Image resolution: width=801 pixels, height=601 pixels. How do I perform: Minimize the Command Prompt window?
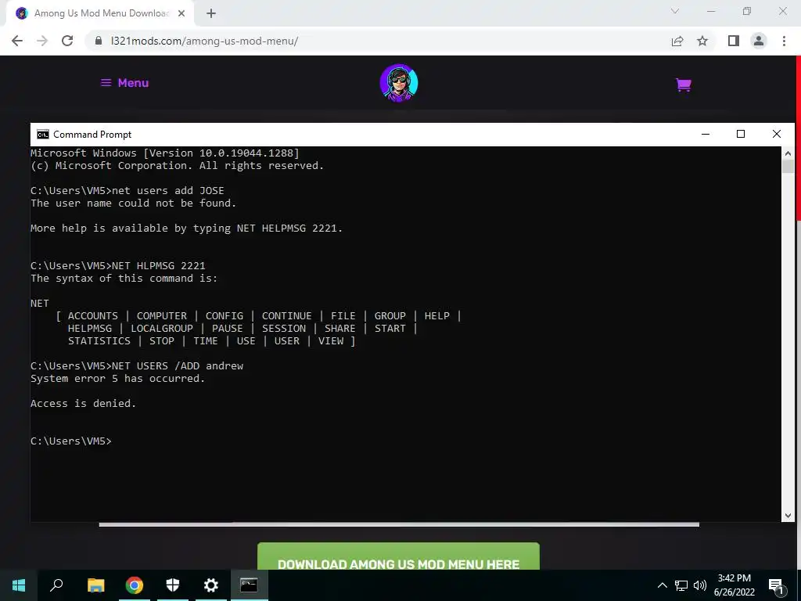pyautogui.click(x=706, y=134)
